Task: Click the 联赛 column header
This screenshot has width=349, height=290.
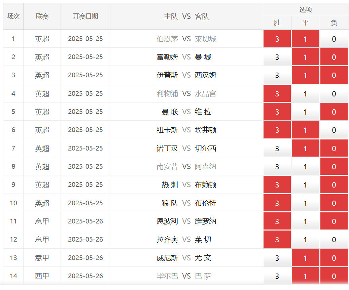Action: tap(42, 16)
